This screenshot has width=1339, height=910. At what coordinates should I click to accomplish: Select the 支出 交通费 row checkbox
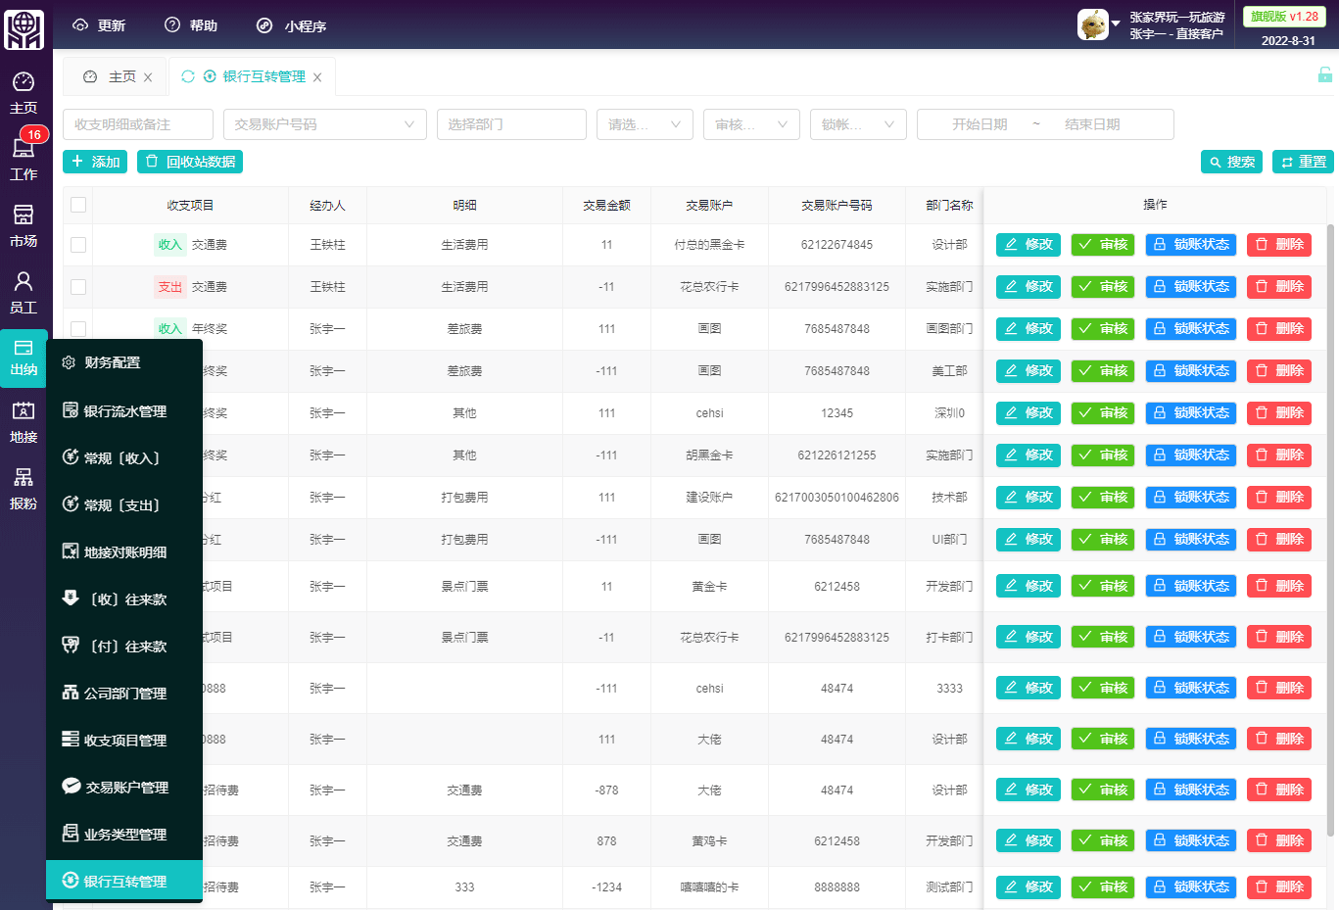[78, 287]
